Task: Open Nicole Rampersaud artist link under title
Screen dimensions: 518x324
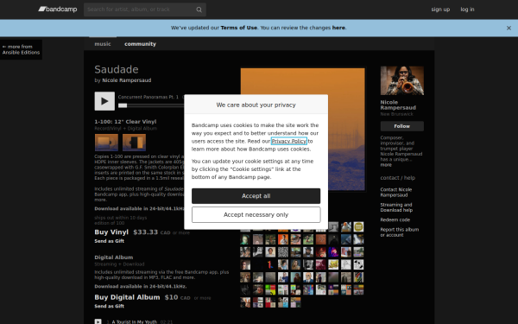Action: click(x=127, y=80)
